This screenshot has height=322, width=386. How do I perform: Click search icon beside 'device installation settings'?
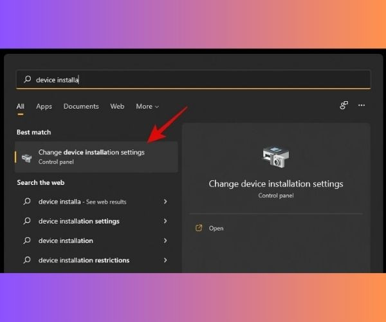[x=27, y=221]
